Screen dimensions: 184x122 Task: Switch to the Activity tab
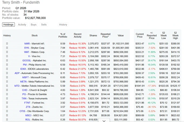point(22,25)
